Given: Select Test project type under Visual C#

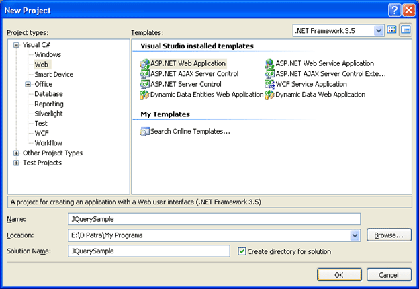Looking at the screenshot, I should (41, 124).
